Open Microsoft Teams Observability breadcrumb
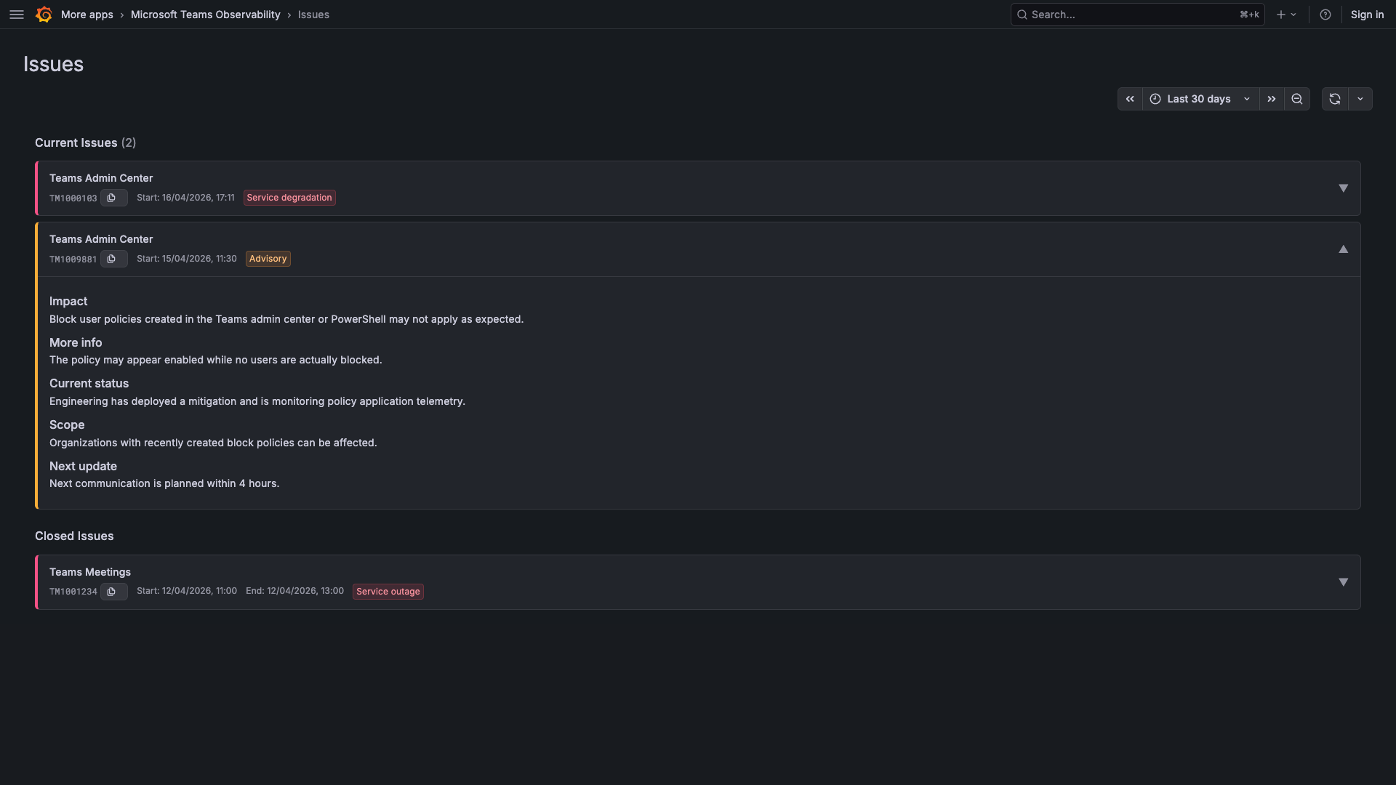 [x=205, y=15]
